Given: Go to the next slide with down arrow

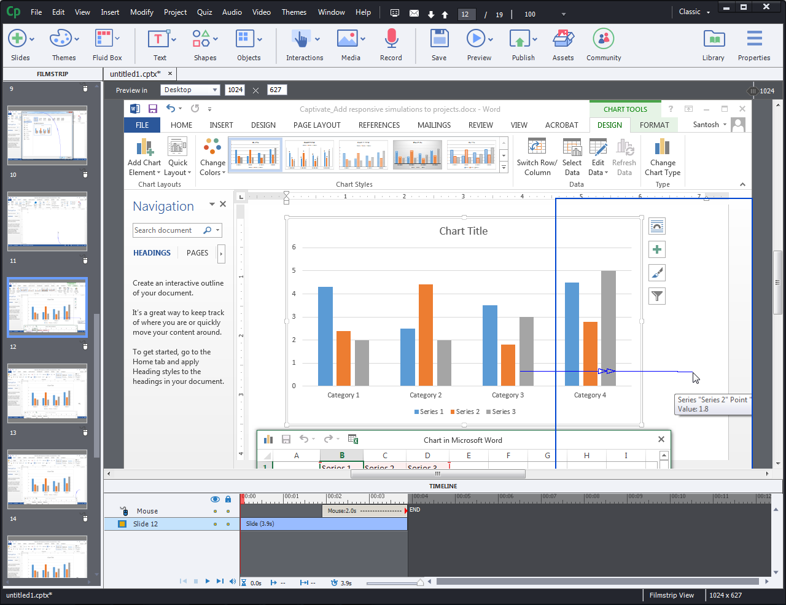Looking at the screenshot, I should tap(431, 14).
